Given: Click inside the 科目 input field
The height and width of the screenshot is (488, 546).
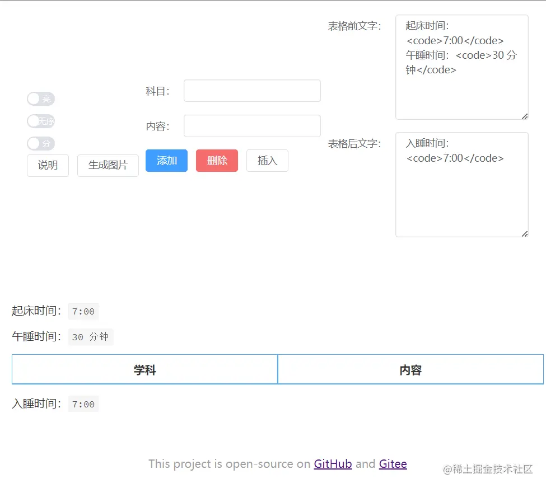Looking at the screenshot, I should 251,91.
